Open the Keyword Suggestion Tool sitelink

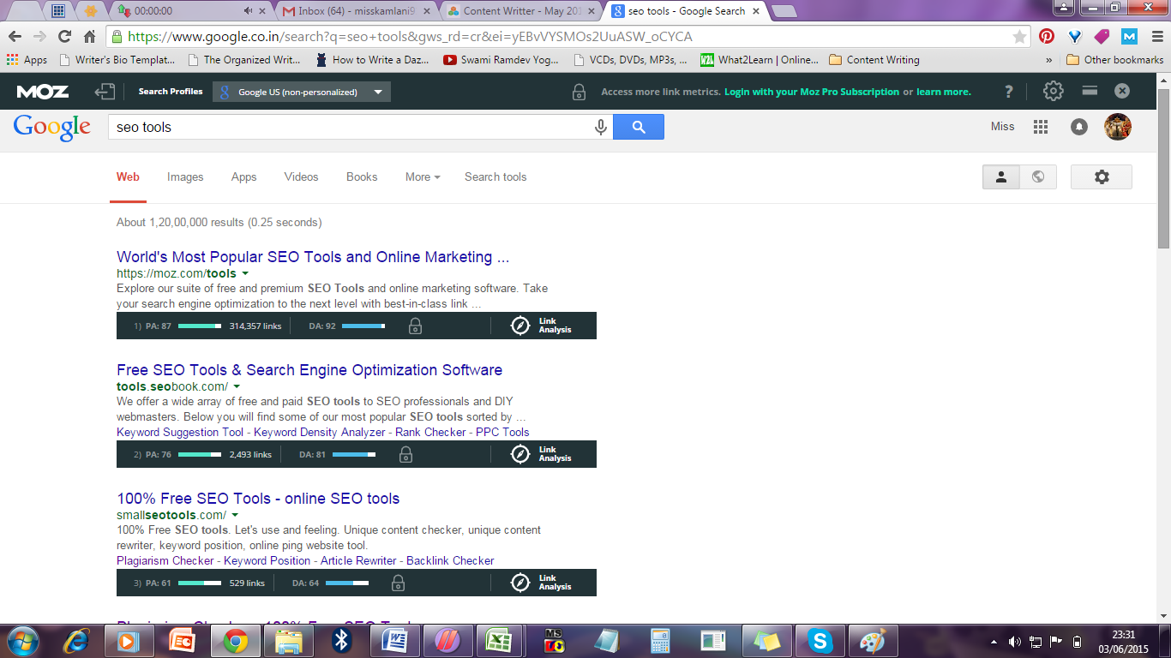click(180, 432)
